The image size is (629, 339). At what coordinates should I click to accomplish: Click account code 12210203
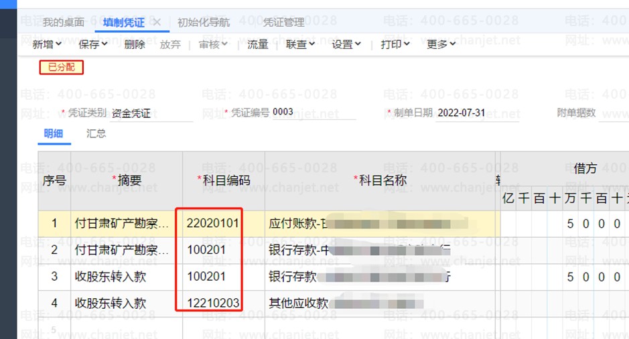(x=213, y=303)
